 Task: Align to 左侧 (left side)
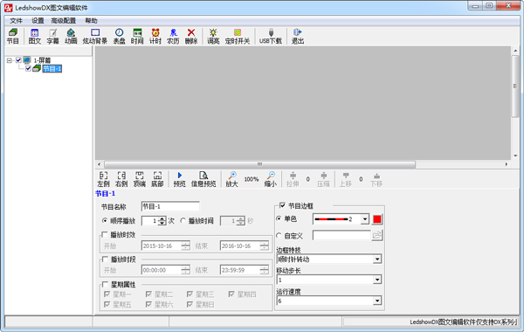(x=103, y=179)
